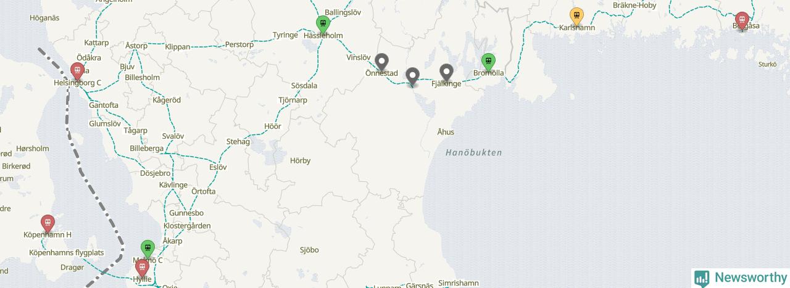790x288 pixels.
Task: Open the Newsworthy logo link
Action: (740, 278)
